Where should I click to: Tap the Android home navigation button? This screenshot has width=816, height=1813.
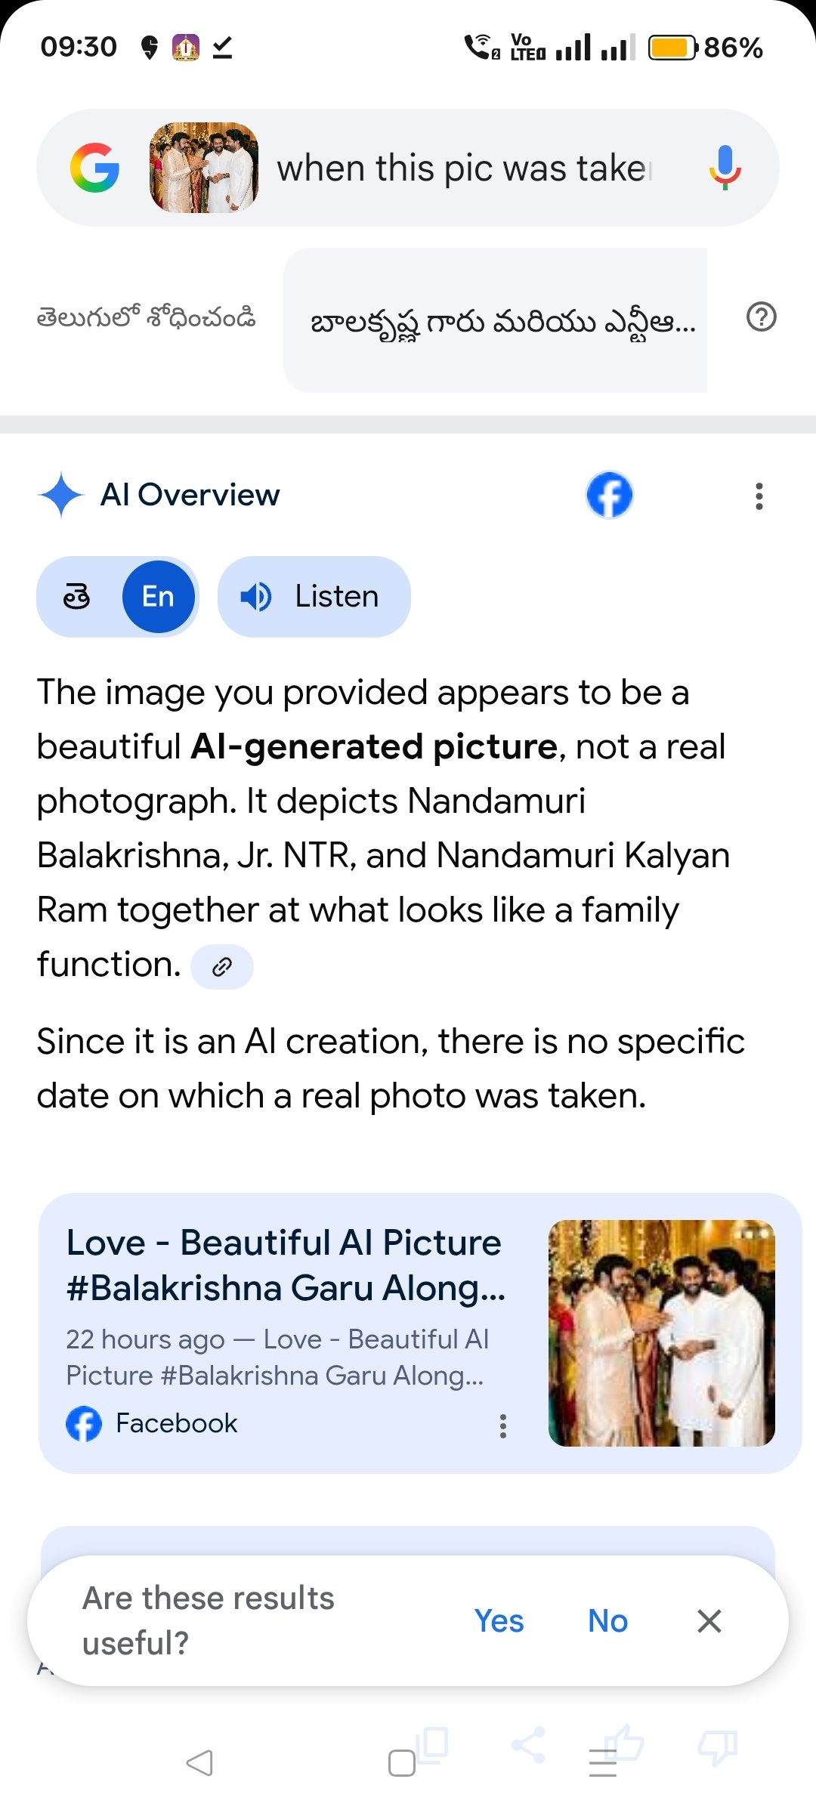401,1762
